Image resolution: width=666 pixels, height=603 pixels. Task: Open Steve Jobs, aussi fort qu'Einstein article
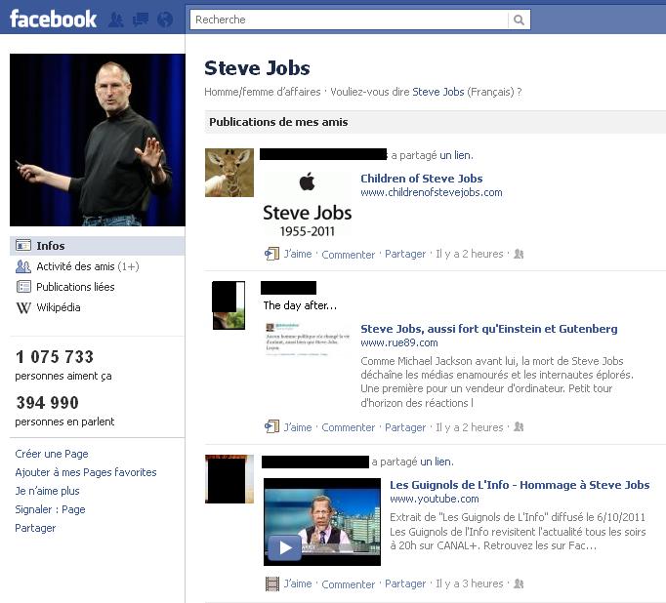point(489,329)
